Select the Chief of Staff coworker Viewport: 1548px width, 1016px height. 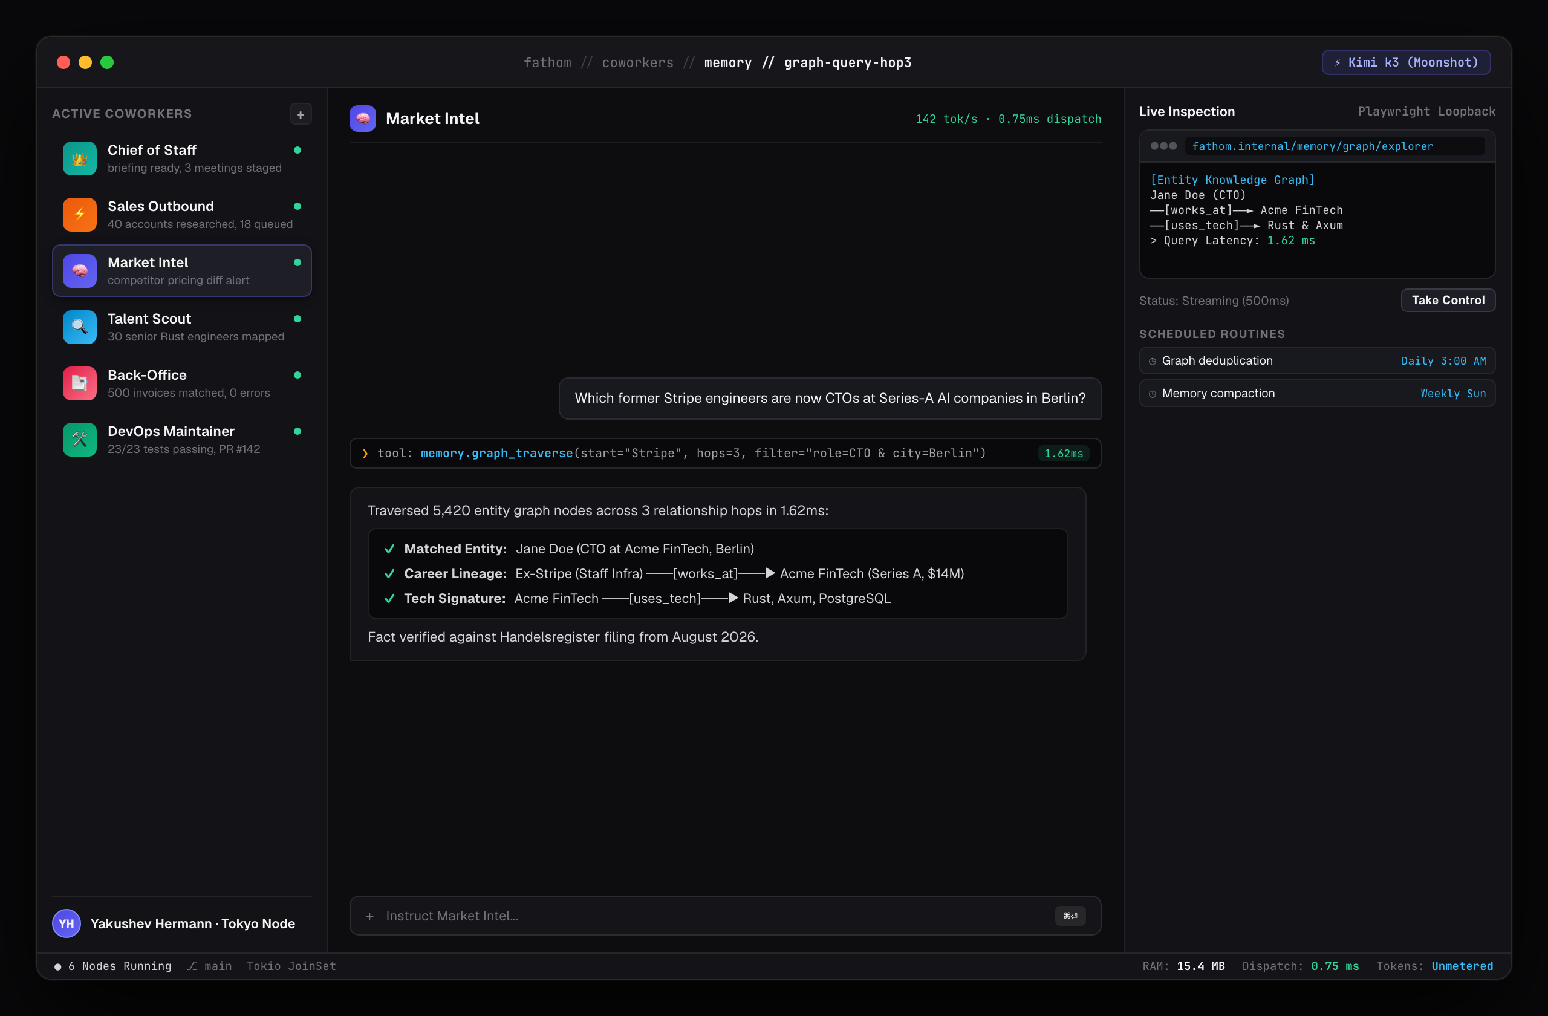pyautogui.click(x=181, y=158)
